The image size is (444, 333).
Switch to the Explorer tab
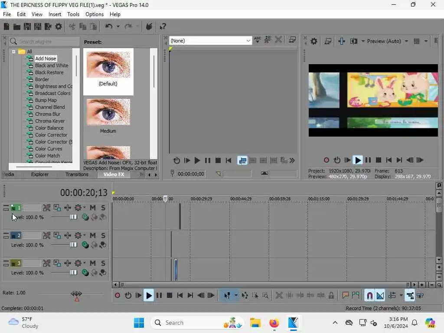[x=39, y=174]
